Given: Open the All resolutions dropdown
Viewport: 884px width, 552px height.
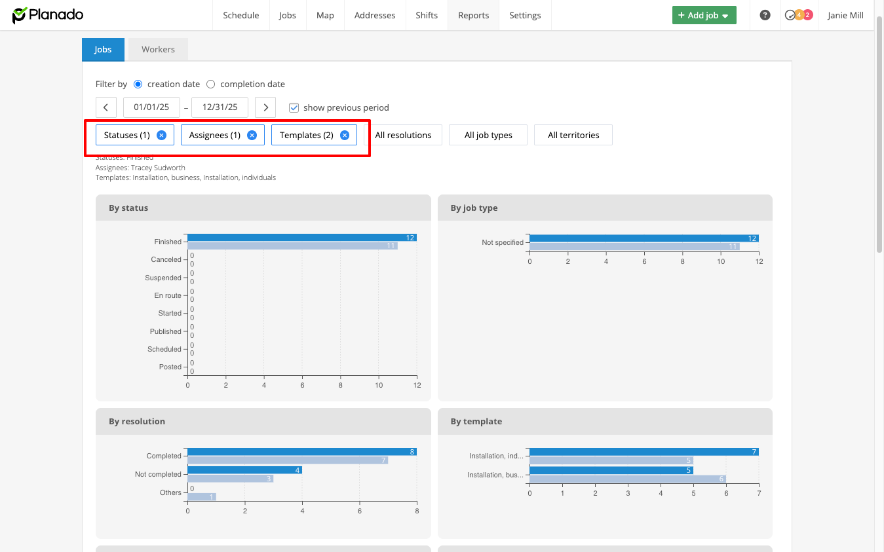Looking at the screenshot, I should [403, 135].
